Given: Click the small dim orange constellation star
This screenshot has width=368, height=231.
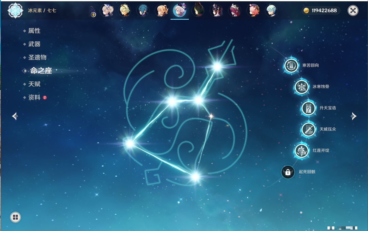Looking at the screenshot, I should pyautogui.click(x=211, y=116).
